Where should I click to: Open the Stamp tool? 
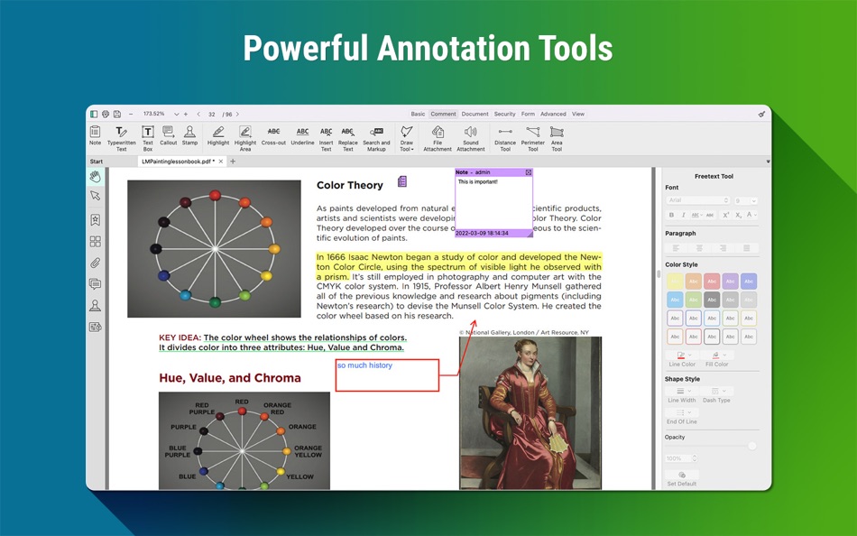coord(189,135)
